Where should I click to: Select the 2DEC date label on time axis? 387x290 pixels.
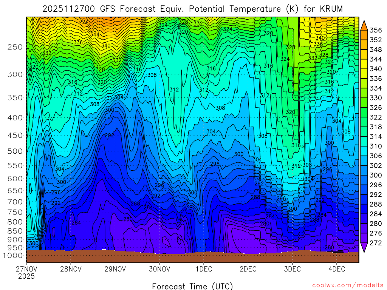point(248,269)
